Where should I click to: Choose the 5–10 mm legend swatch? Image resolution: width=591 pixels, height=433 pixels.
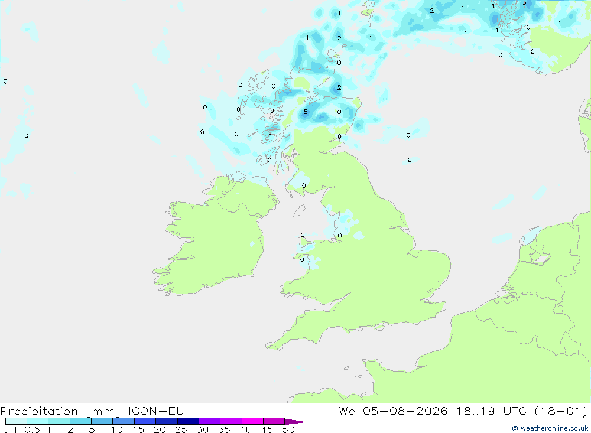[102, 421]
